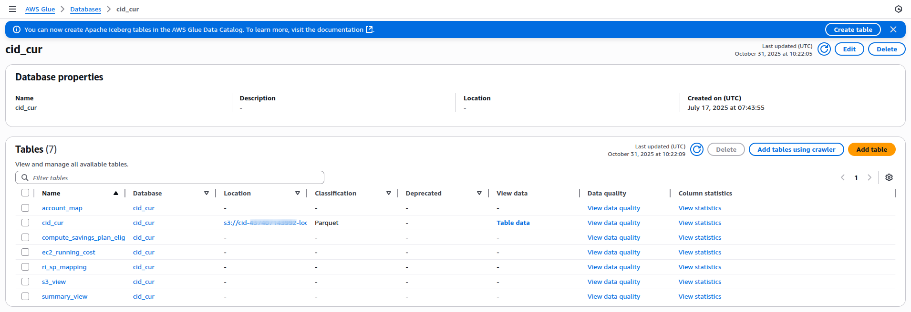The image size is (911, 312).
Task: Click the top-right help panel icon
Action: pos(898,9)
